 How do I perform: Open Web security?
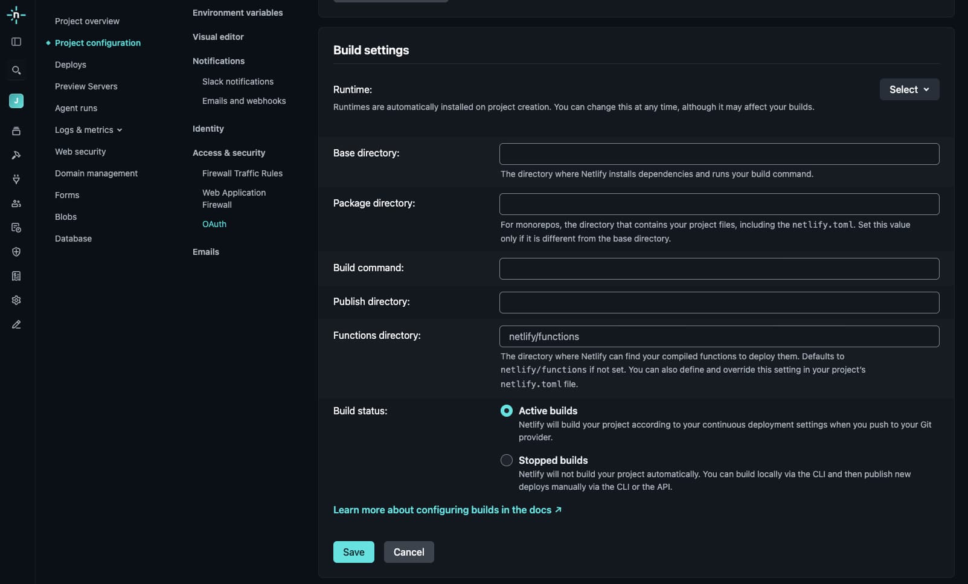coord(80,152)
